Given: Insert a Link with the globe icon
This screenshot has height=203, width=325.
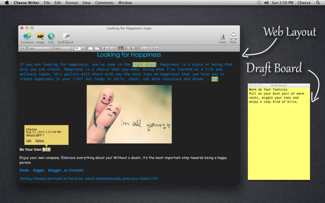Looking at the screenshot, I should pyautogui.click(x=51, y=38).
